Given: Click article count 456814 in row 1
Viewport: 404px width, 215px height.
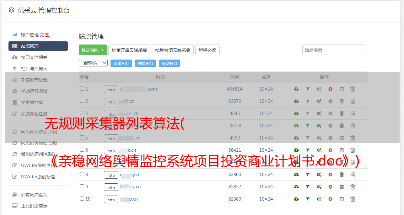Looking at the screenshot, I should 235,89.
